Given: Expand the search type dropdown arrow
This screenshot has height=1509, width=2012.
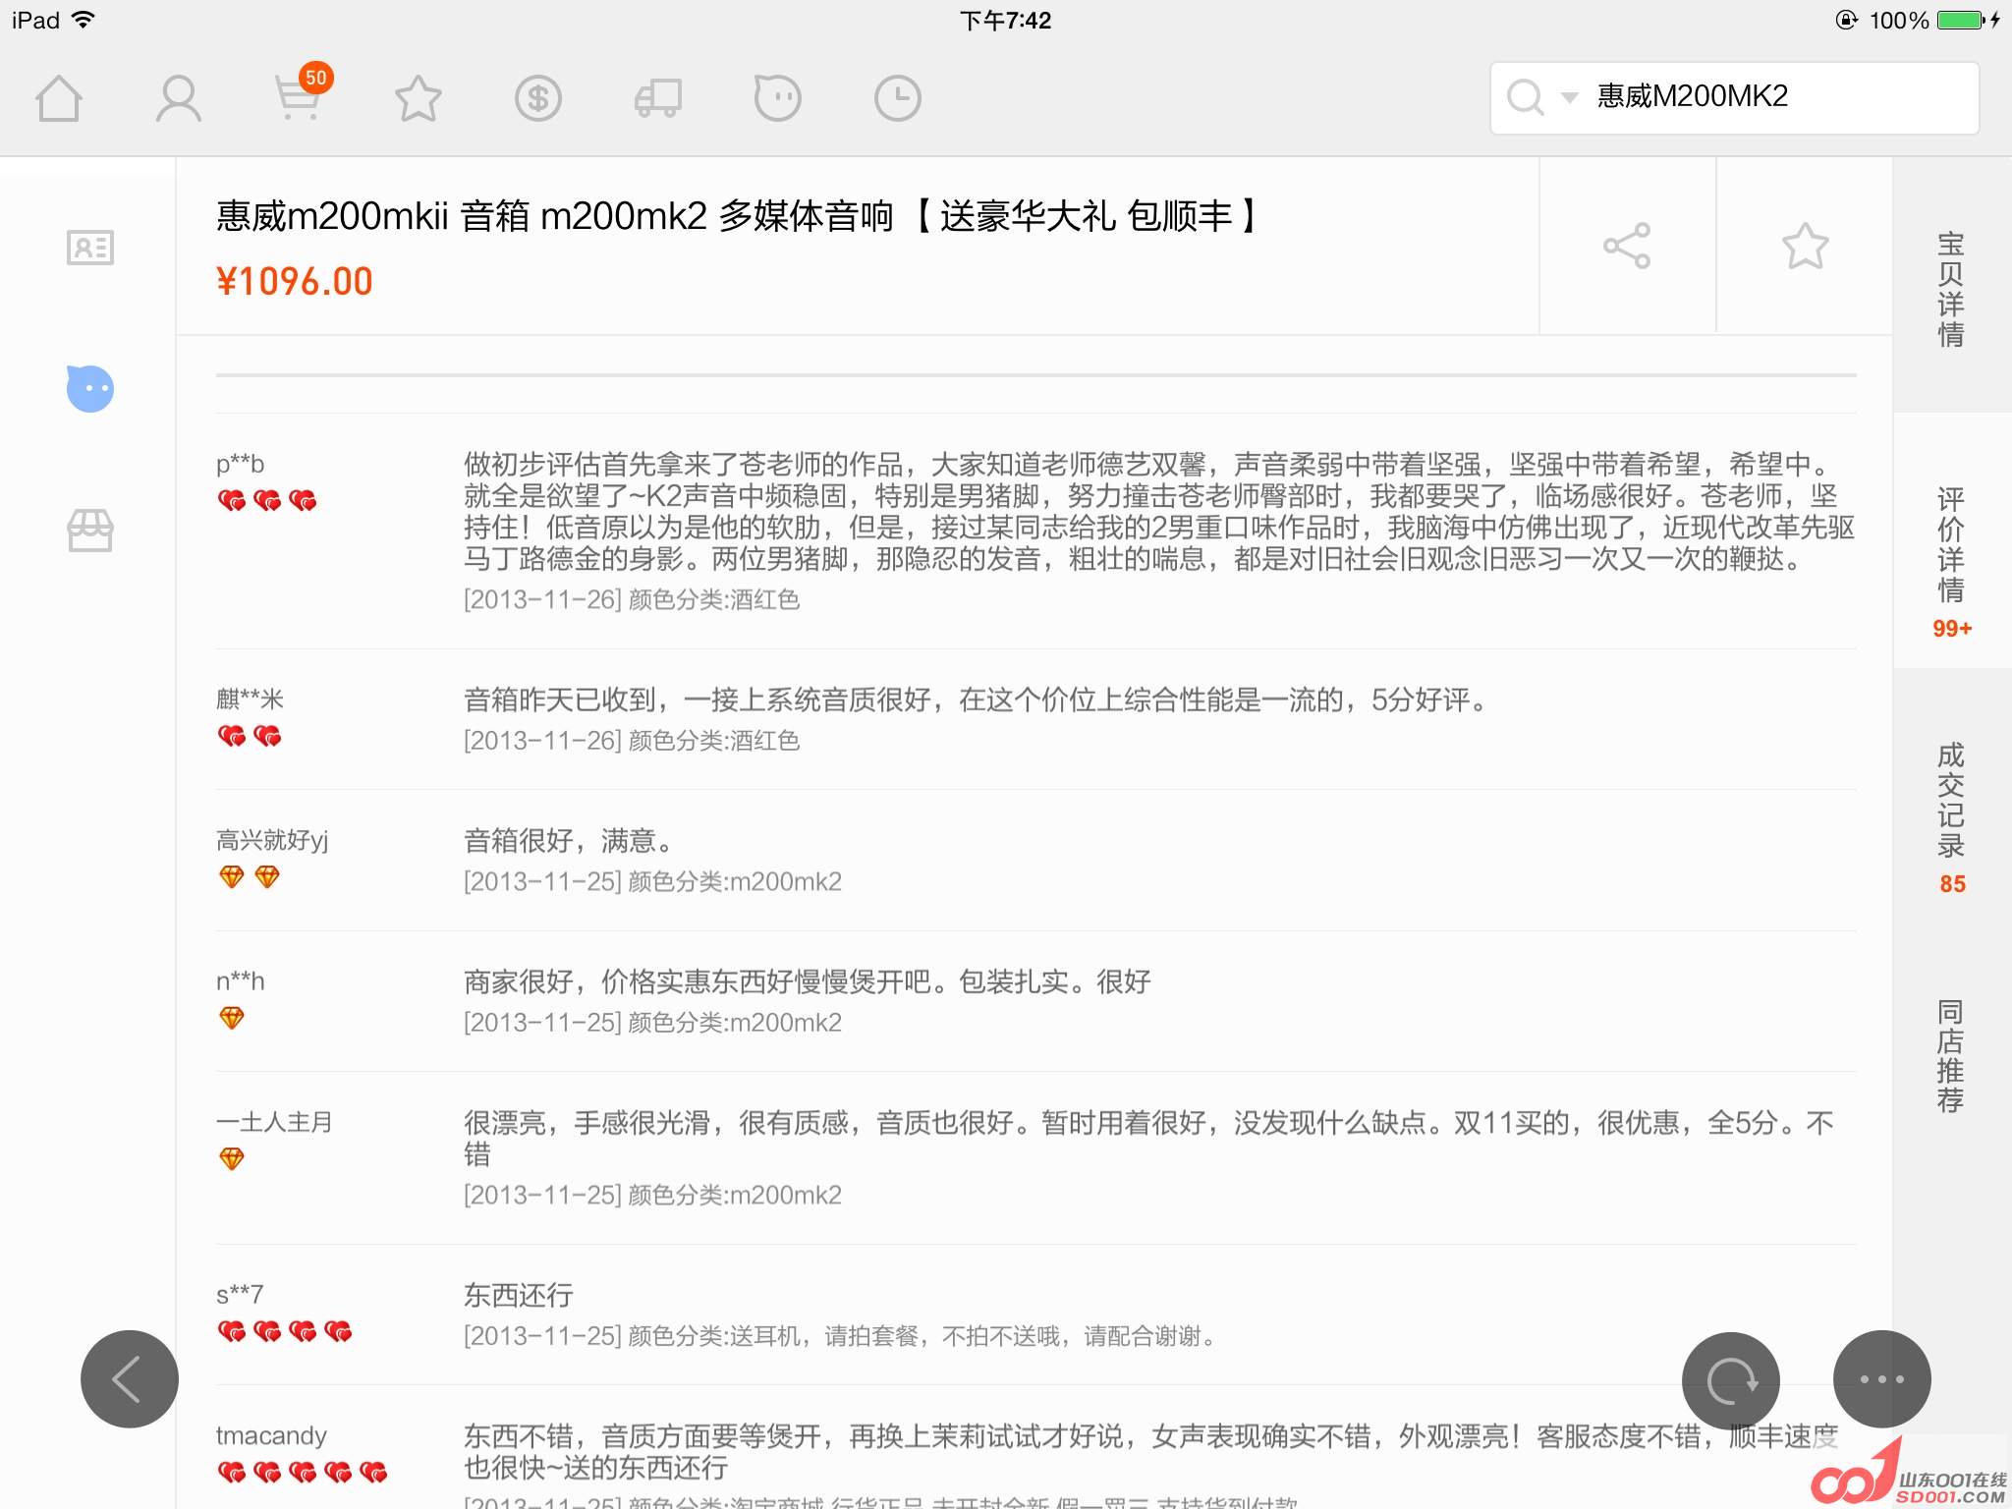Looking at the screenshot, I should 1570,97.
